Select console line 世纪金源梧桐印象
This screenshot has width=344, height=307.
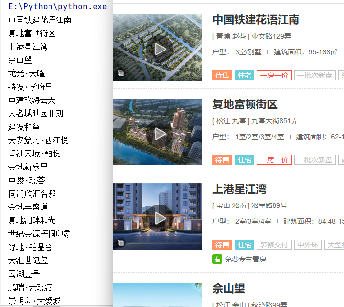coord(40,234)
